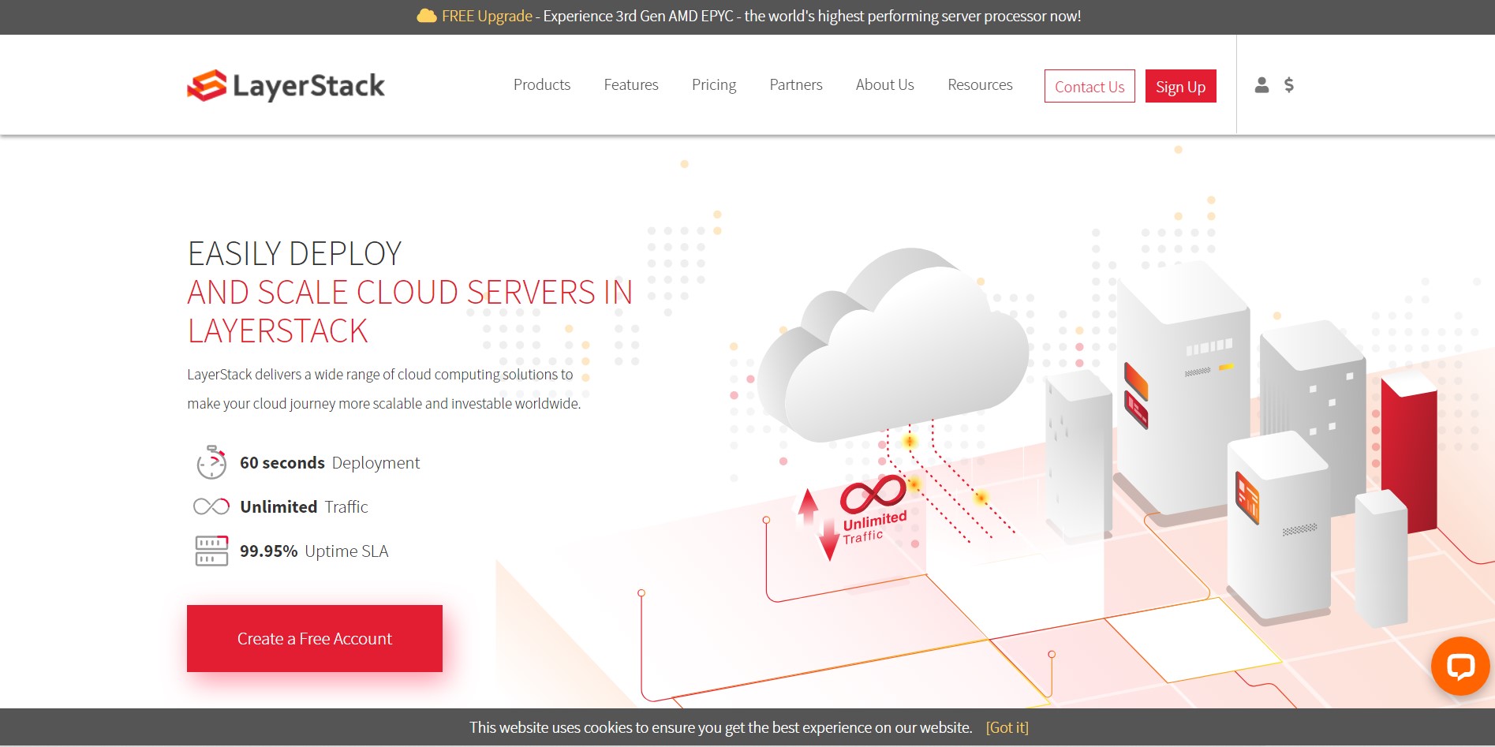Viewport: 1495px width, 747px height.
Task: Click the stopwatch 60 seconds icon
Action: (x=211, y=462)
